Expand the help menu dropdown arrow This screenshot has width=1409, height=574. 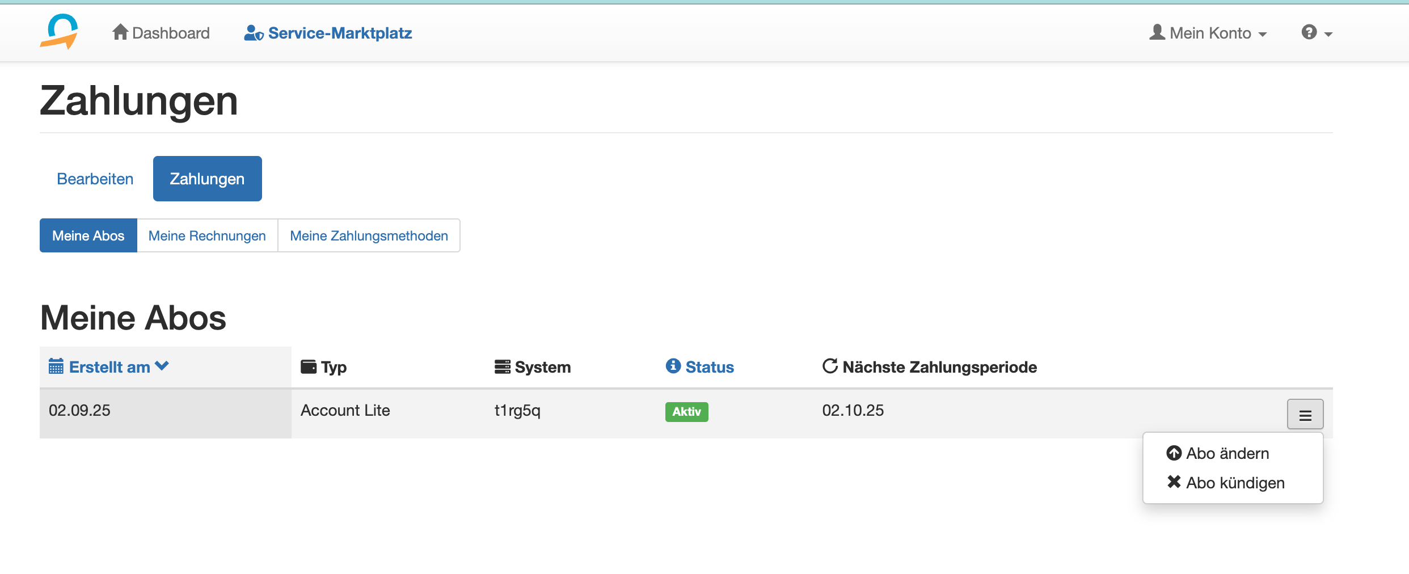tap(1328, 35)
